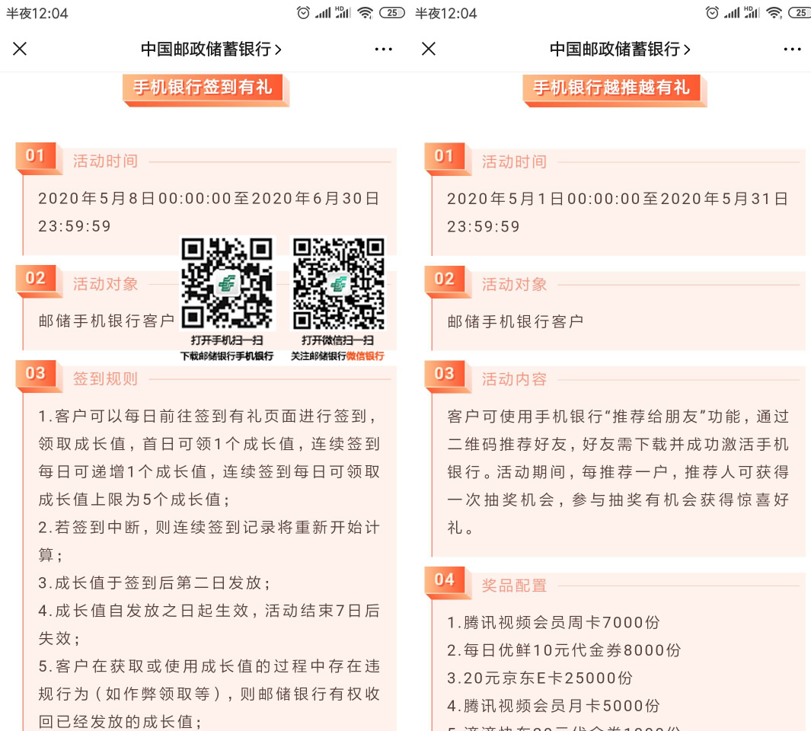Tap date text 2020年5月1日00:00:00至2020年5月31日
811x731 pixels.
pos(618,199)
